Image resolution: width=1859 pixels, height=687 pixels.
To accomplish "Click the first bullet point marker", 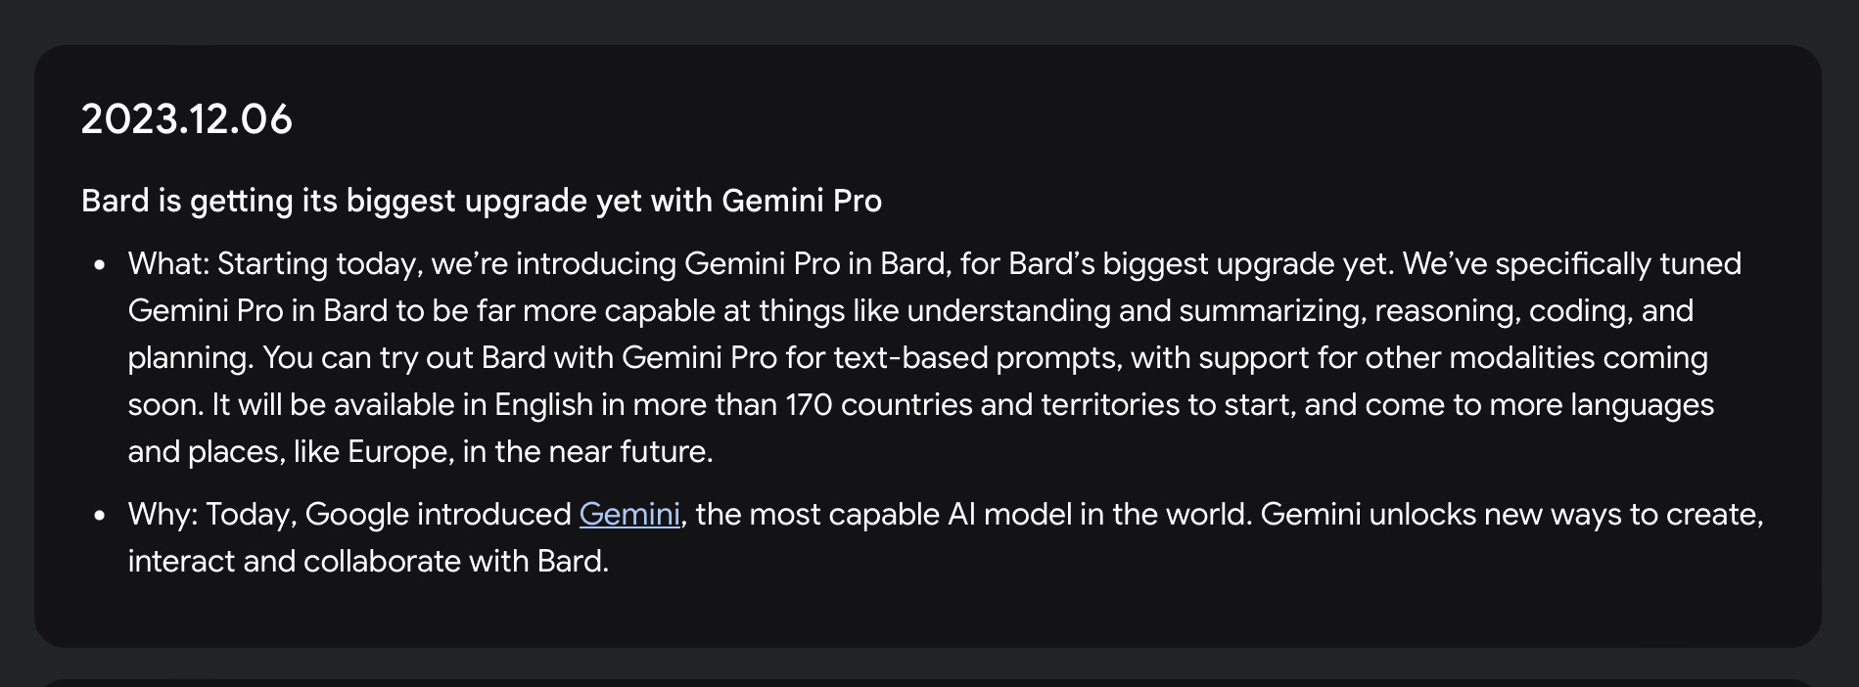I will point(99,264).
